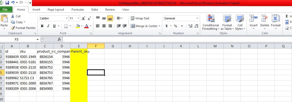
Task: Click the Accounting Number Format dollar icon
Action: pos(166,26)
